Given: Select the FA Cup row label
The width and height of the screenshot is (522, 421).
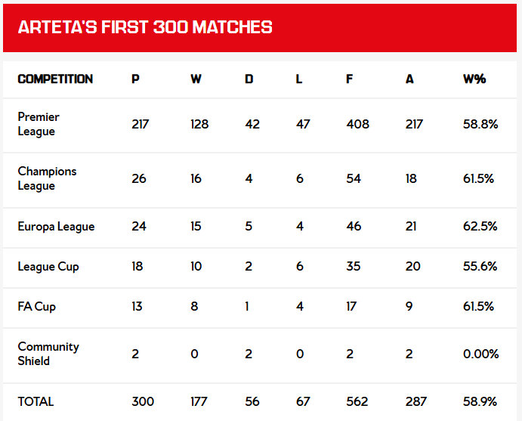Looking at the screenshot, I should coord(37,307).
